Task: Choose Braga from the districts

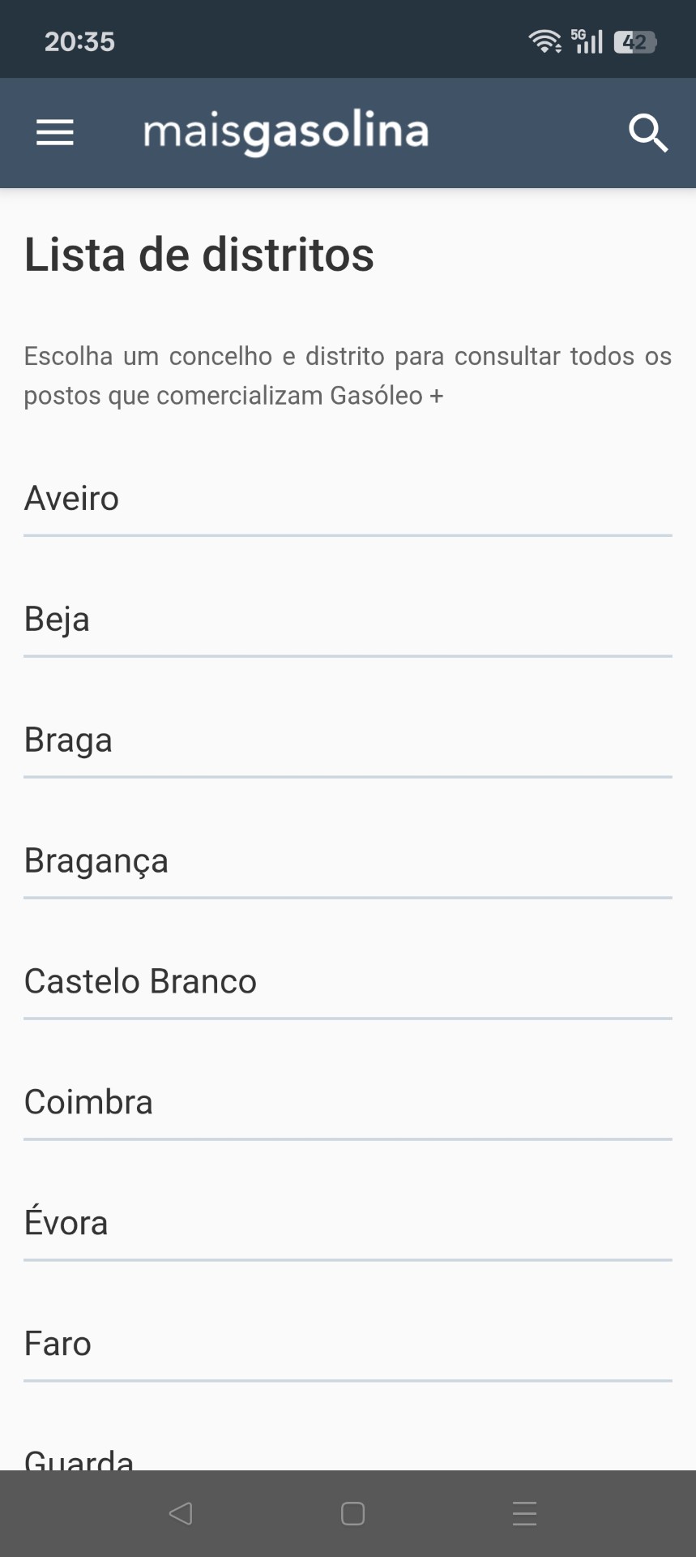Action: [x=68, y=740]
